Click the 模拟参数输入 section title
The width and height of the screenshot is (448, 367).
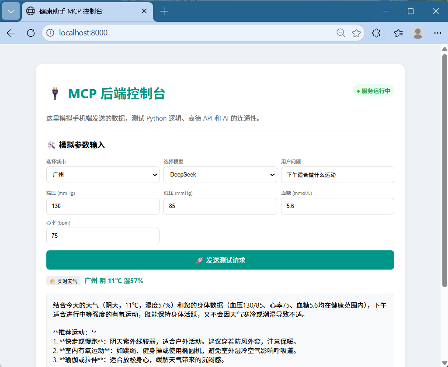point(82,145)
